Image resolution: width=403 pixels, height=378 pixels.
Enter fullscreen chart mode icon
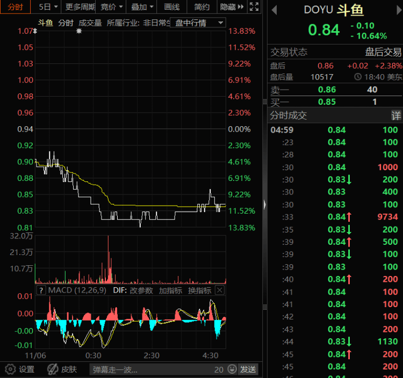[254, 6]
